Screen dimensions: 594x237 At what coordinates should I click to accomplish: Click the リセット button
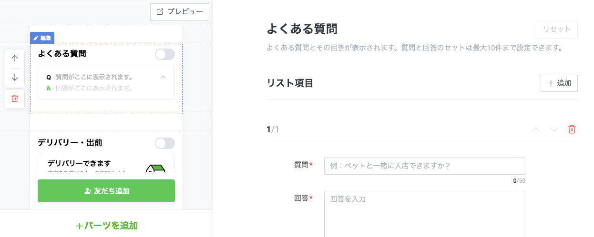[557, 30]
